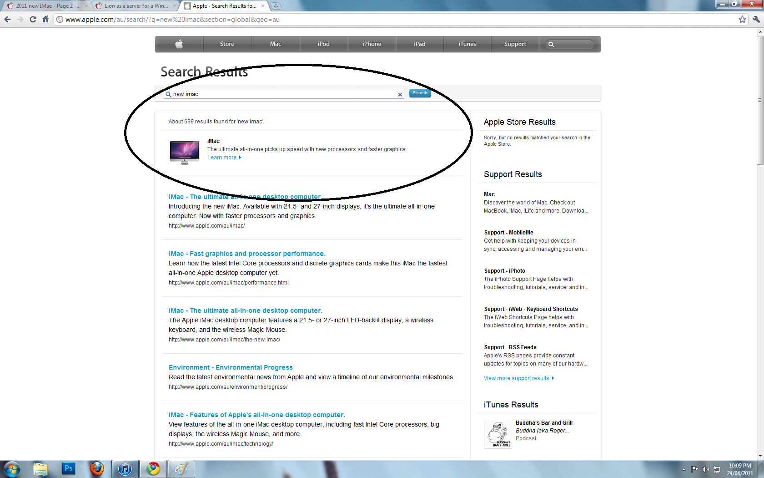Open the 'Buddha's Bar and Grill' podcast title
The height and width of the screenshot is (478, 764).
pos(544,423)
